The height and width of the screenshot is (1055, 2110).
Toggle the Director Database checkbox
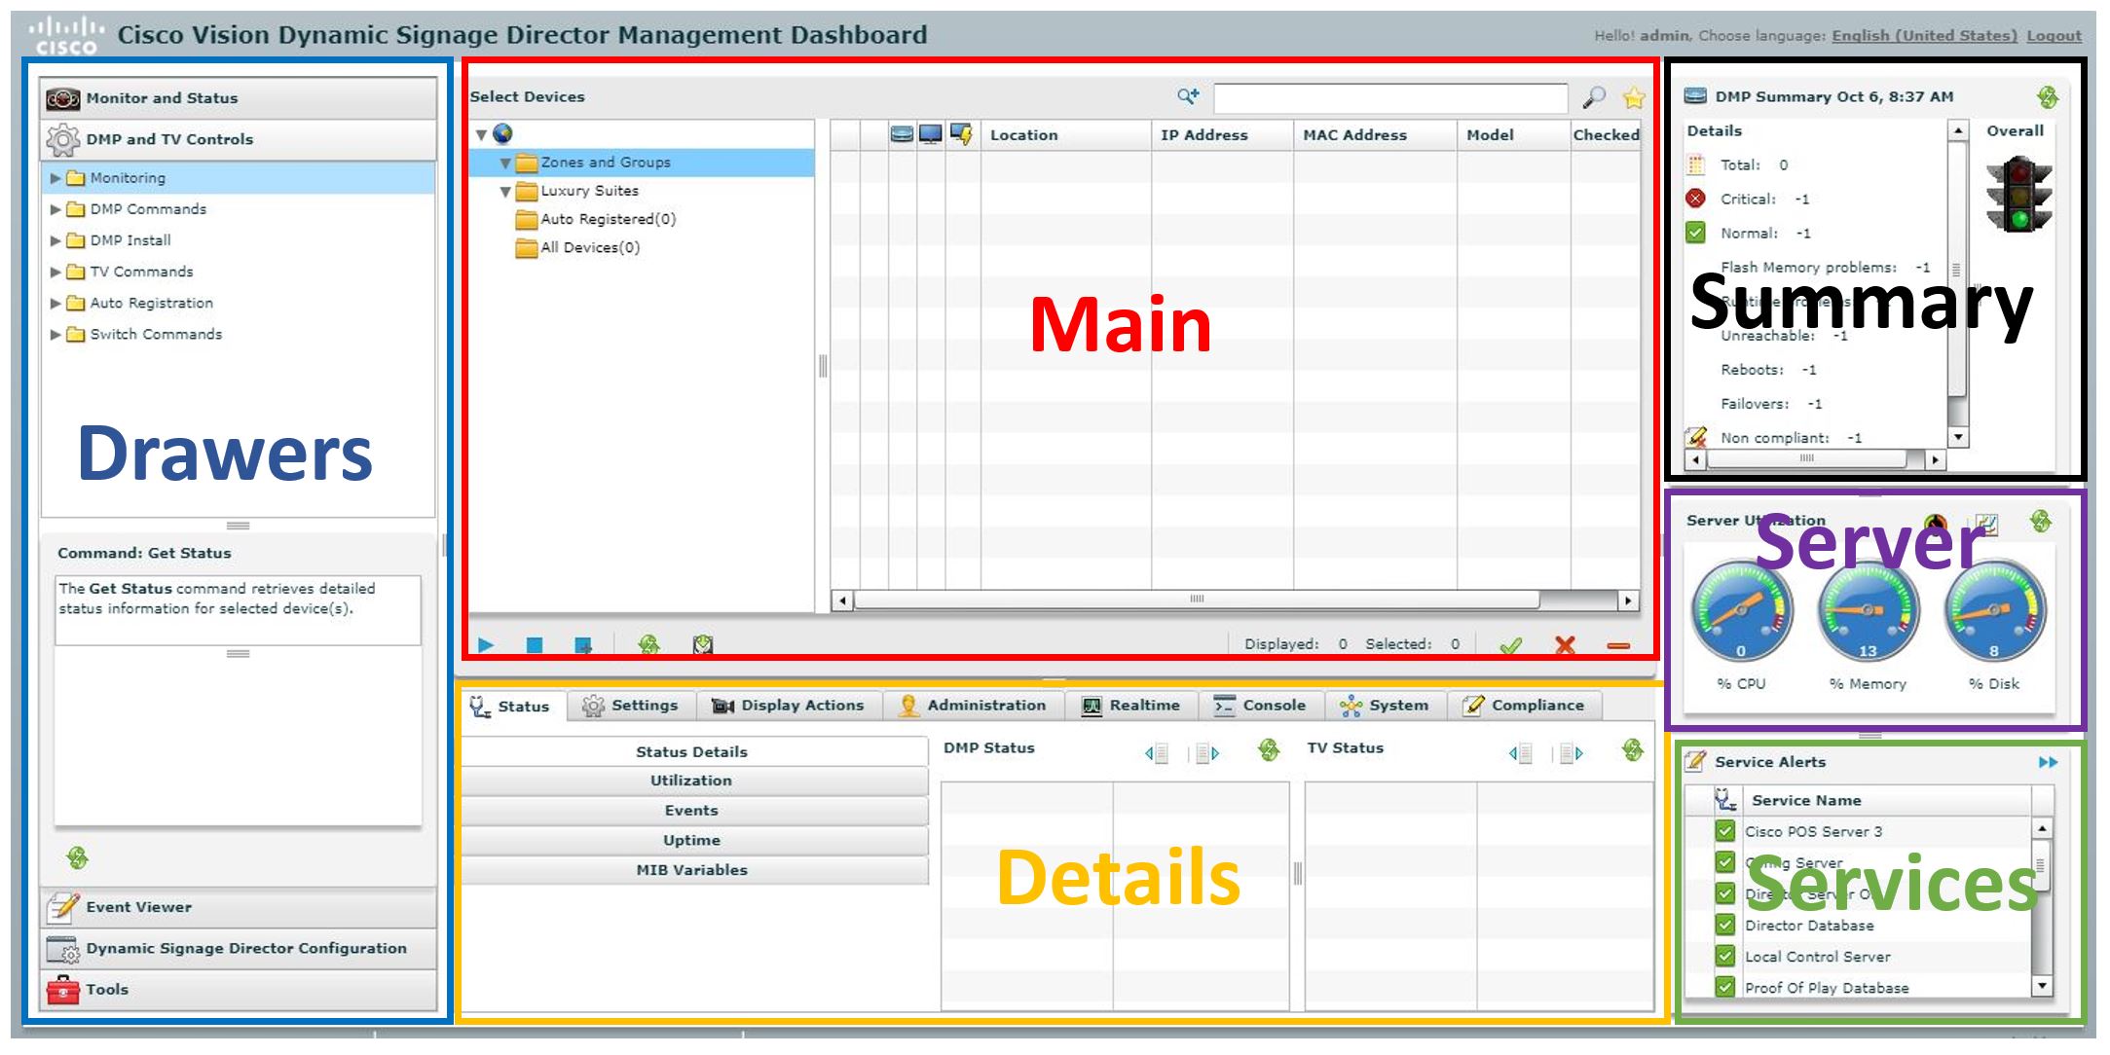click(x=1725, y=925)
